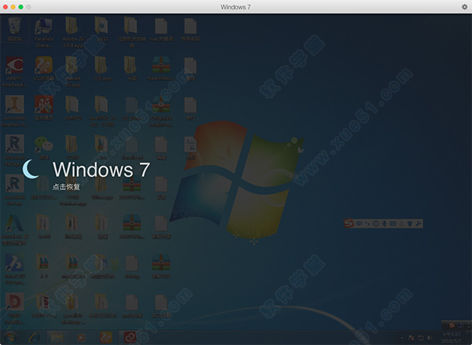Open the ABBYY FineReader shortcut icon
Viewport: 472px width, 345px height.
click(14, 72)
